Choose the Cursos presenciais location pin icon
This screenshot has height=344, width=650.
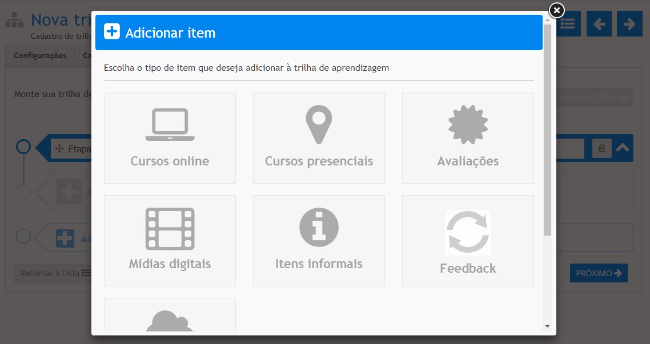[x=319, y=125]
